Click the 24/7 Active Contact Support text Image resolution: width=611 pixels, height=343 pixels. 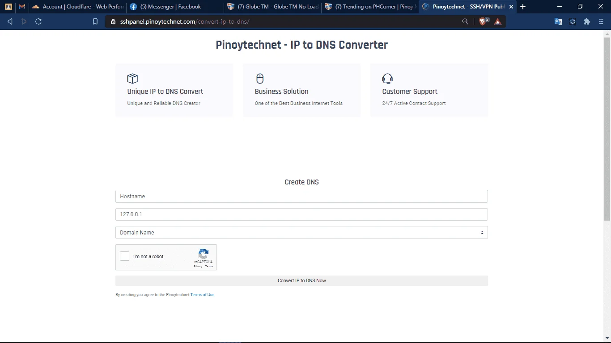414,103
